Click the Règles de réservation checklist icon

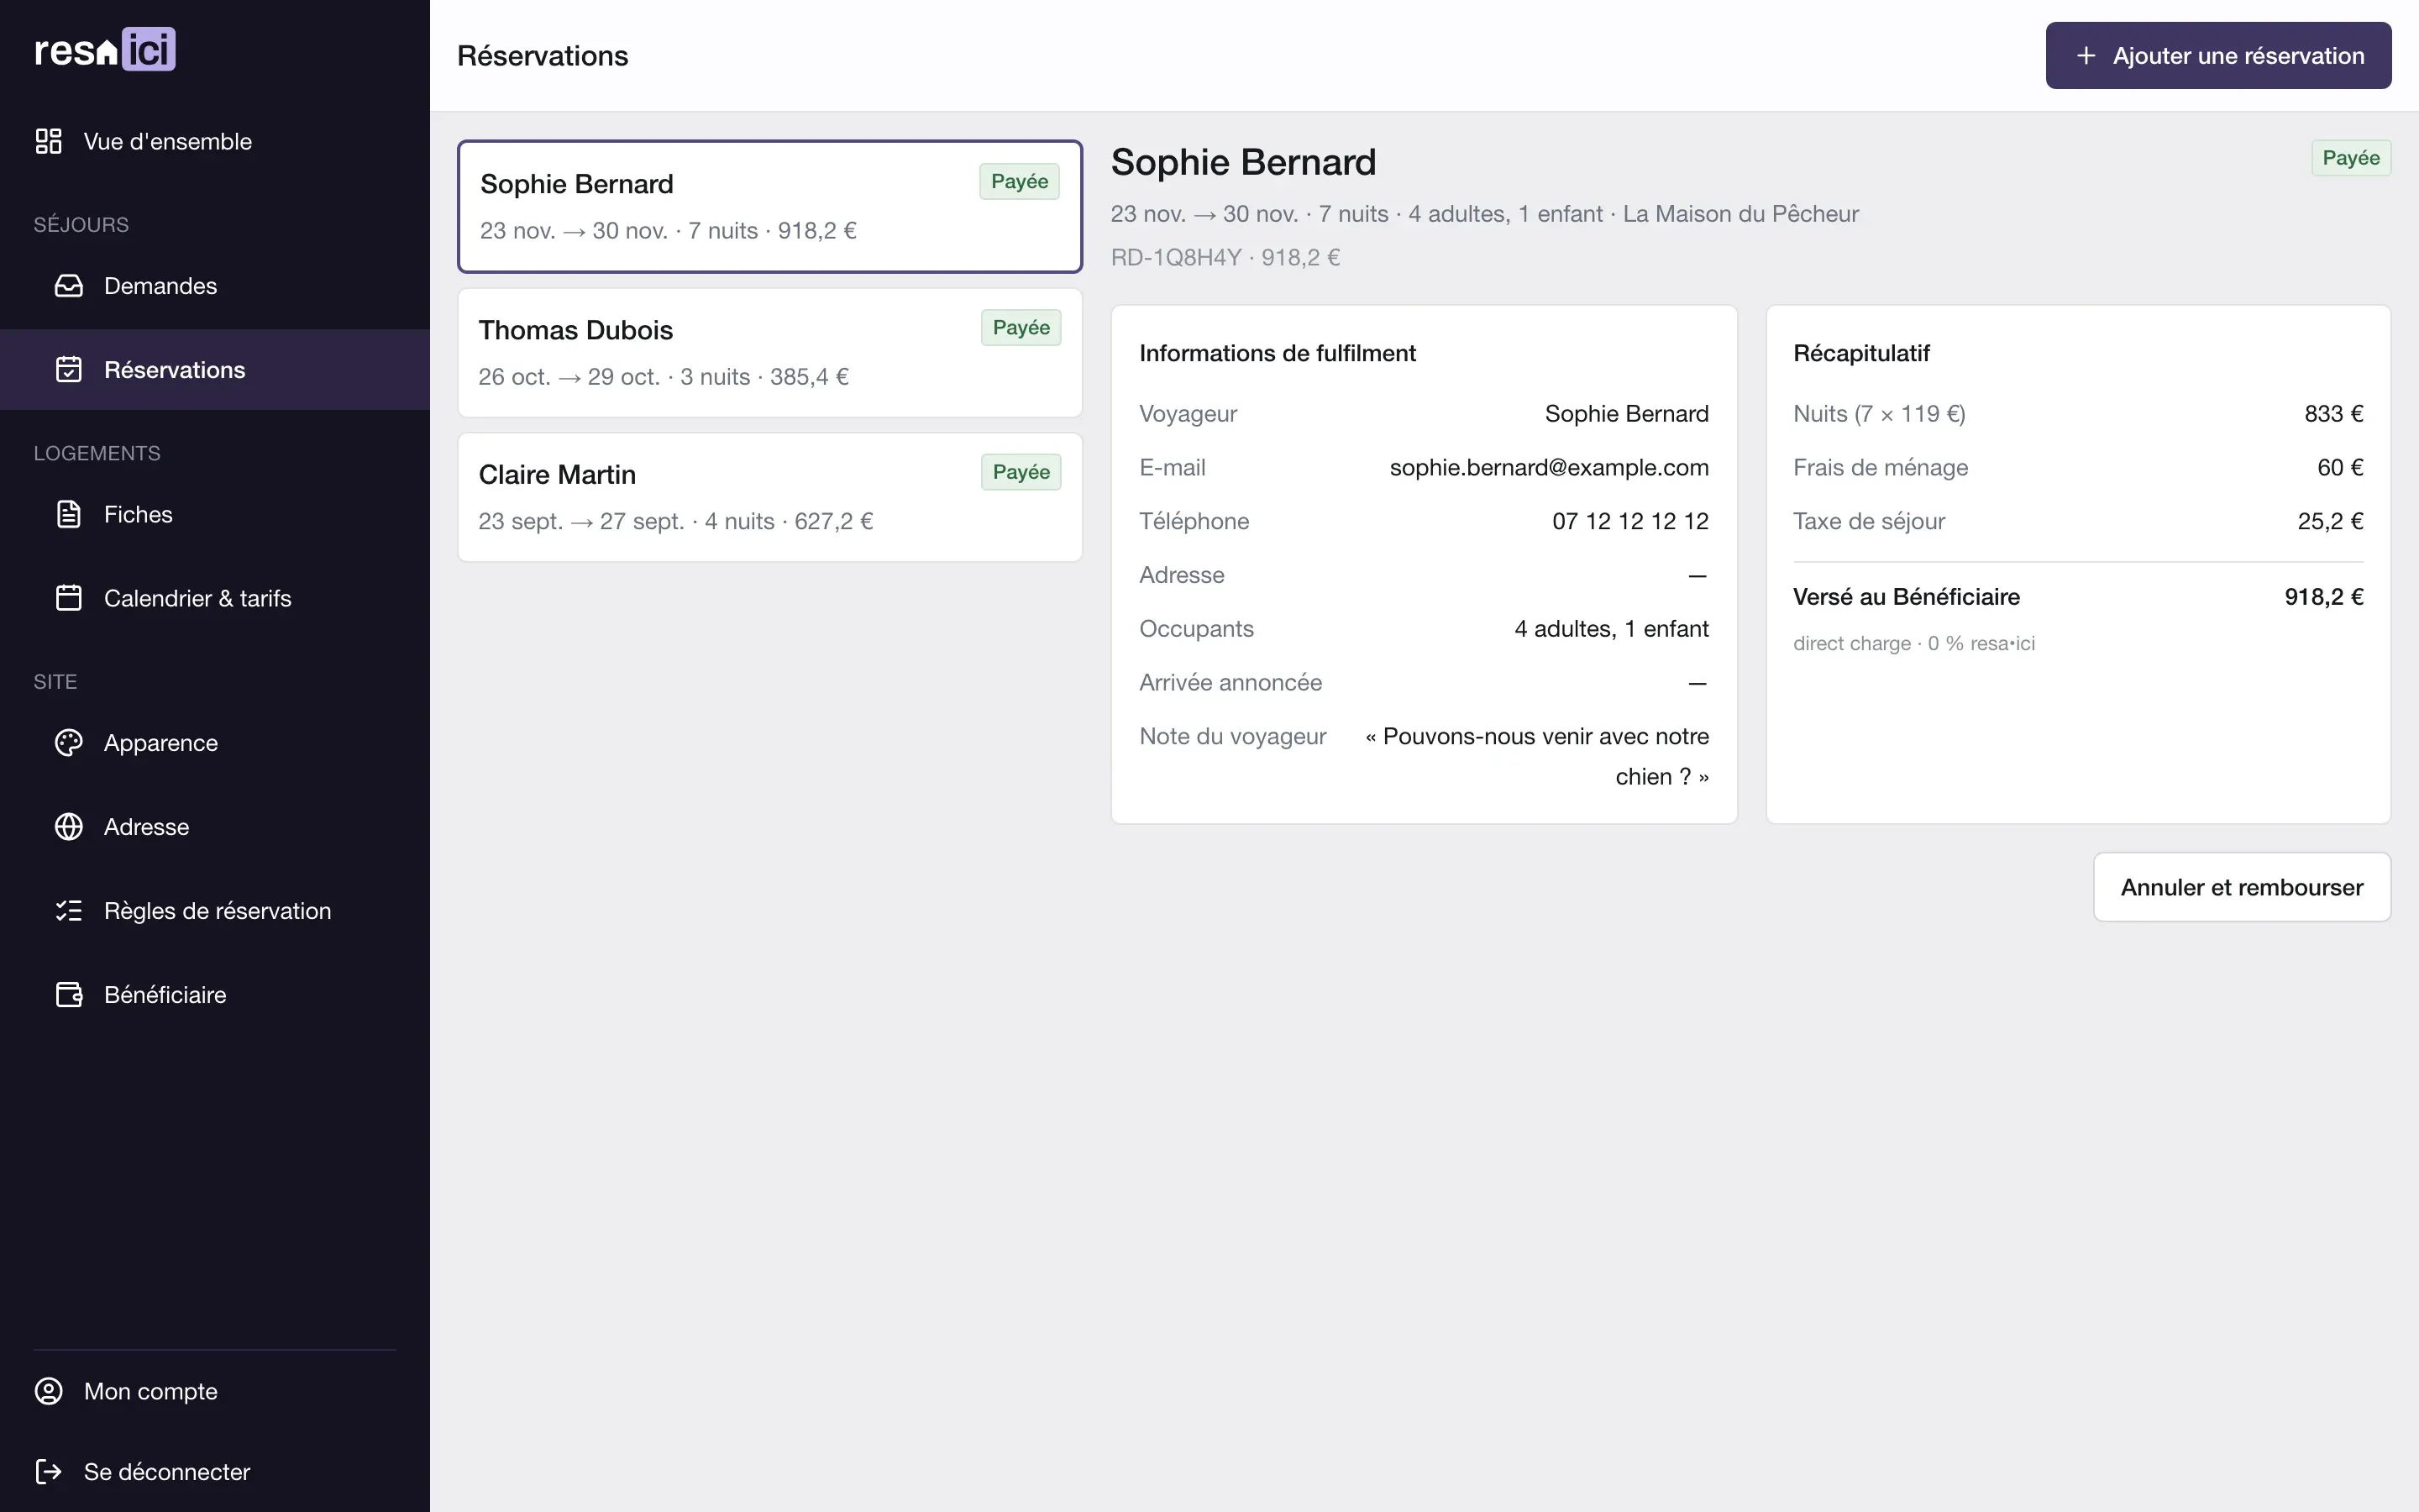(69, 911)
